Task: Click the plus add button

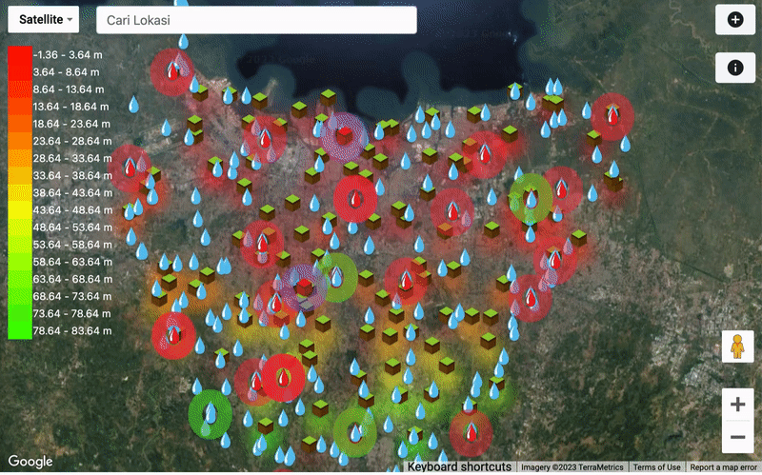Action: 734,20
